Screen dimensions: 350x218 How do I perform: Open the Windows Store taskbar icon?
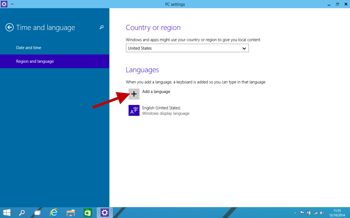coord(87,213)
